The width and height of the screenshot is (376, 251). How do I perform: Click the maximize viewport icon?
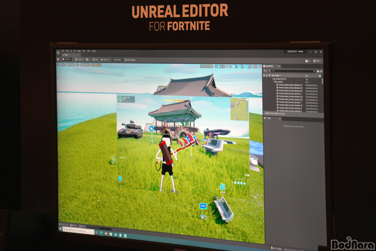(x=260, y=67)
